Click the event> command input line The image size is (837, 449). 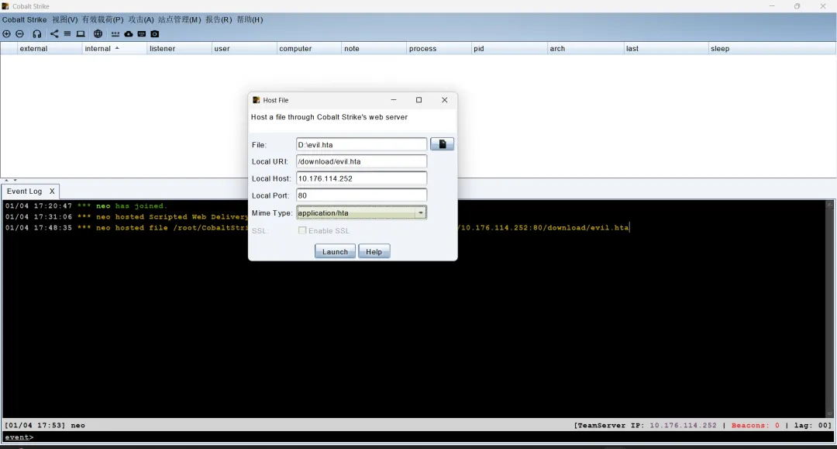pyautogui.click(x=418, y=437)
